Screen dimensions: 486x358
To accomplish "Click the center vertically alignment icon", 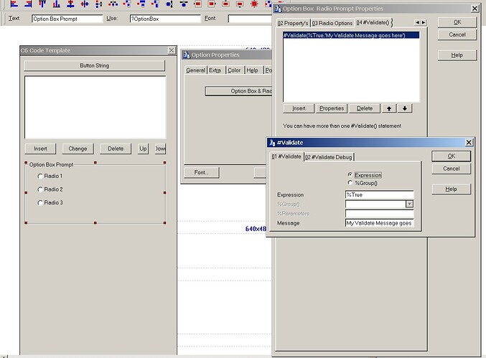I will (70, 4).
